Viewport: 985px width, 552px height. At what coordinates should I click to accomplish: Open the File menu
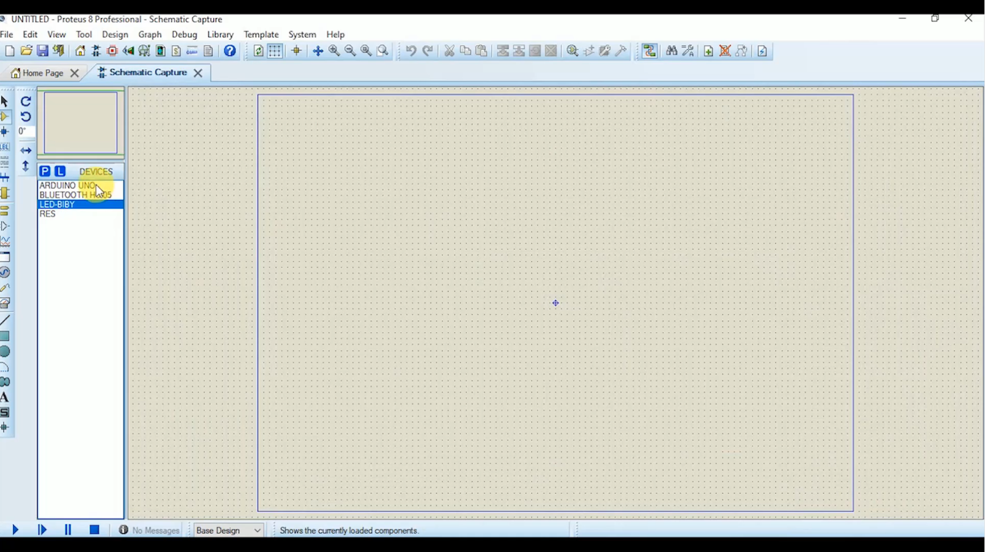7,34
